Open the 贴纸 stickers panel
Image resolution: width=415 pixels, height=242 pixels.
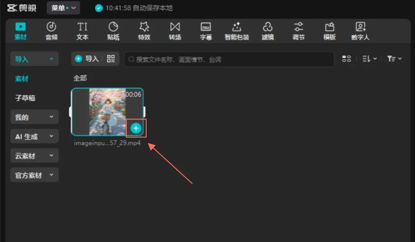[113, 31]
